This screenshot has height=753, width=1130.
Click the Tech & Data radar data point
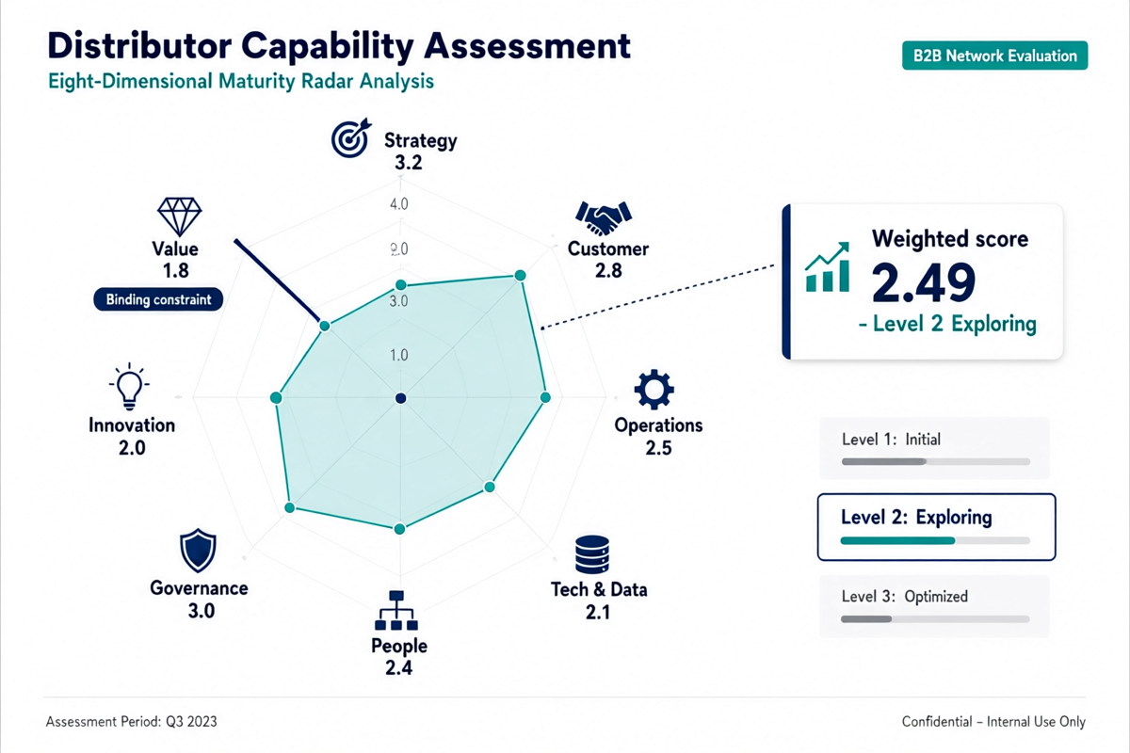[489, 487]
